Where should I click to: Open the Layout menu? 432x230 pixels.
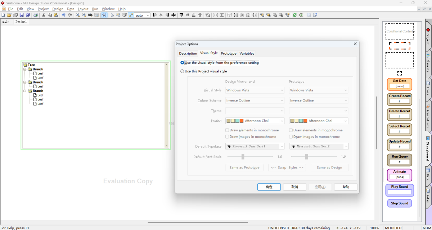(83, 9)
